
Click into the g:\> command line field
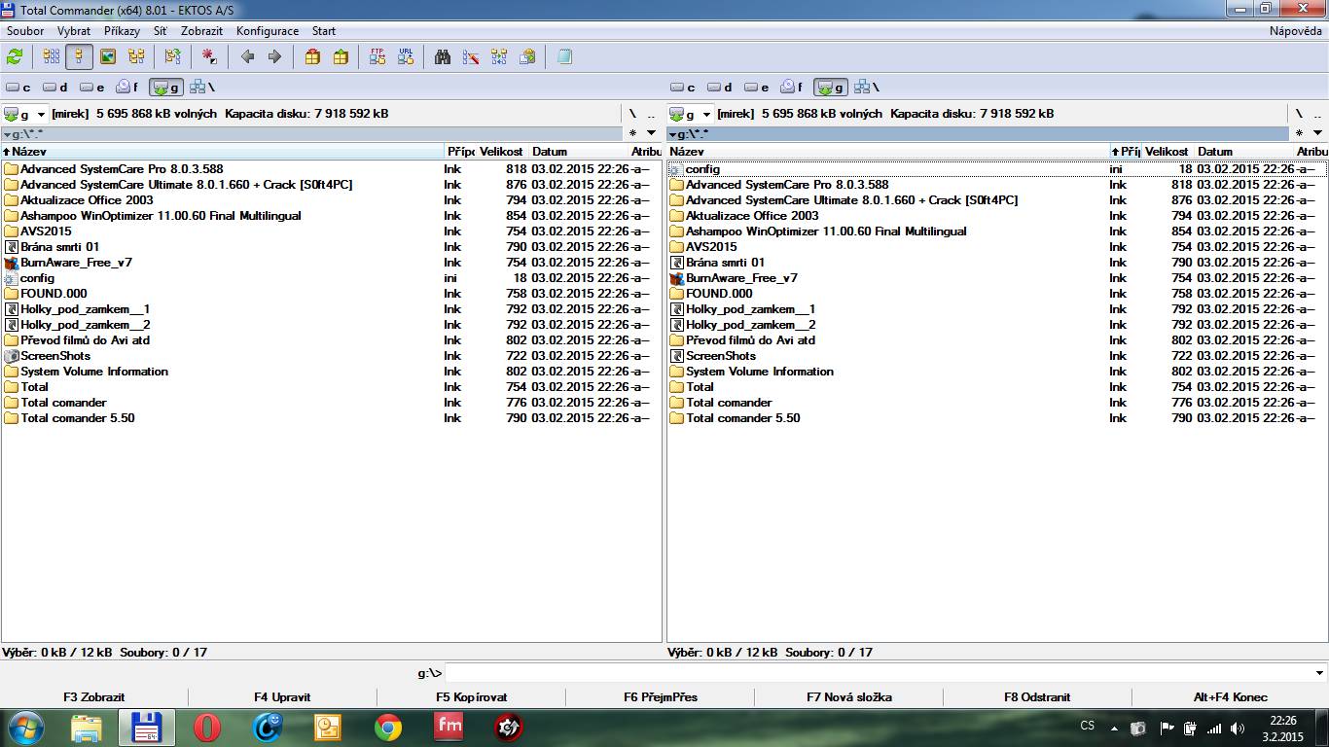pyautogui.click(x=879, y=673)
